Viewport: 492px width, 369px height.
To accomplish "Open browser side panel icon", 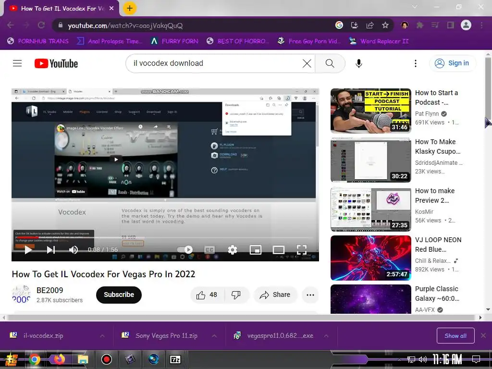I will pos(451,25).
